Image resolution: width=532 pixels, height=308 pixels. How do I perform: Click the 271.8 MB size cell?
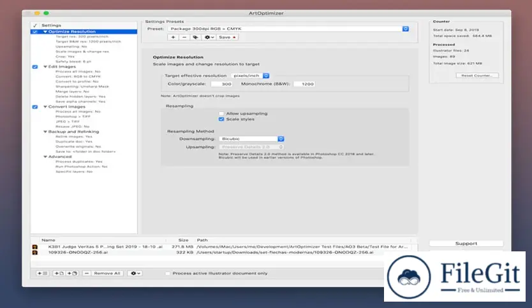coord(182,247)
